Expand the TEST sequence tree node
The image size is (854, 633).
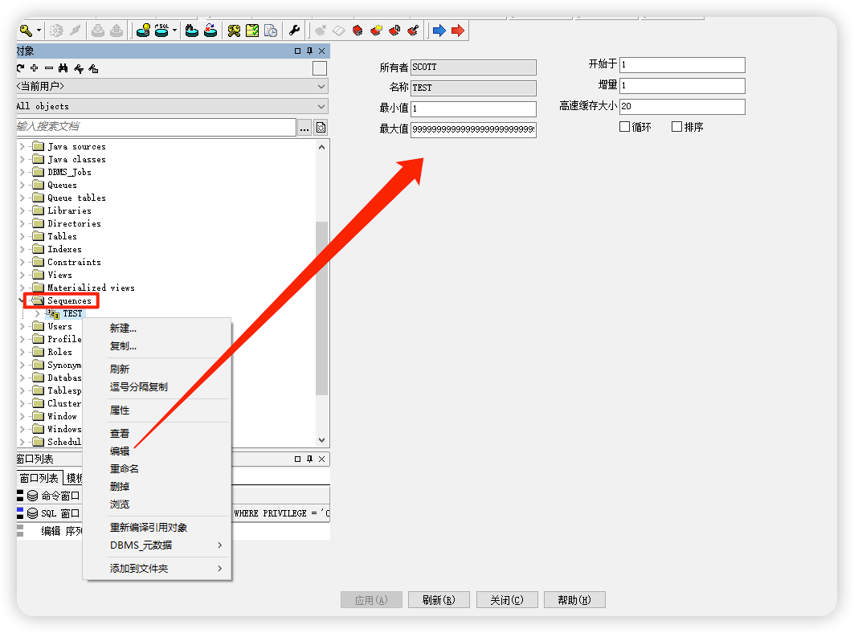point(37,313)
